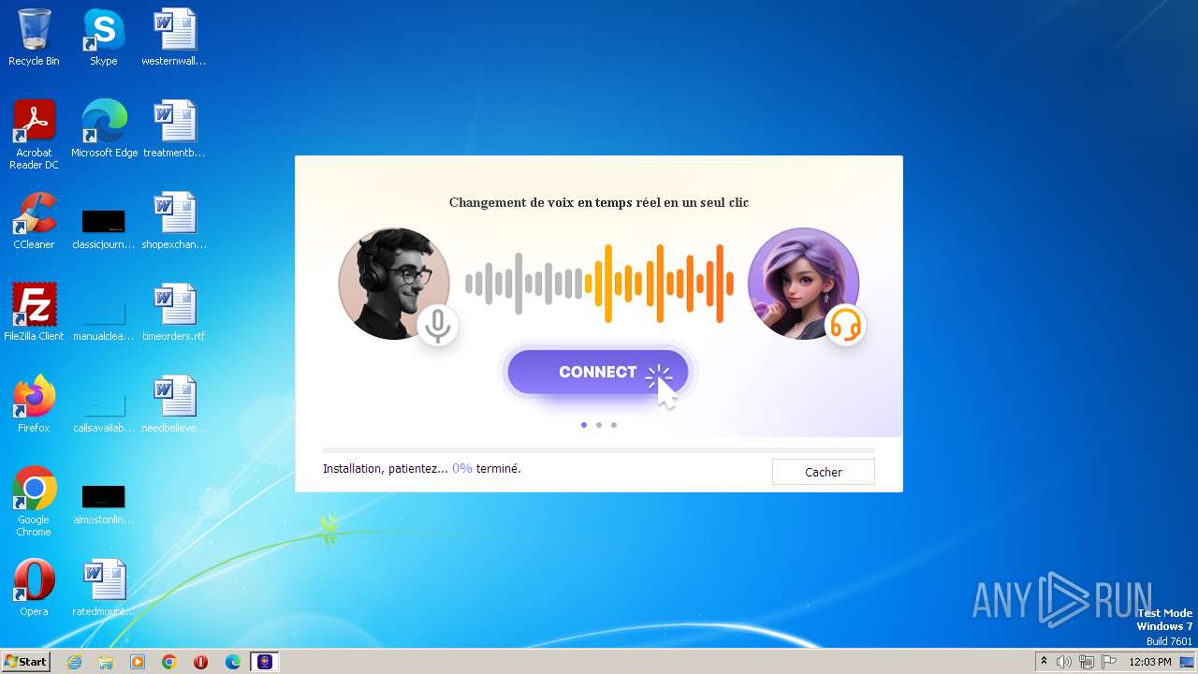The width and height of the screenshot is (1198, 674).
Task: Open Google Chrome desktop shortcut
Action: pos(34,502)
